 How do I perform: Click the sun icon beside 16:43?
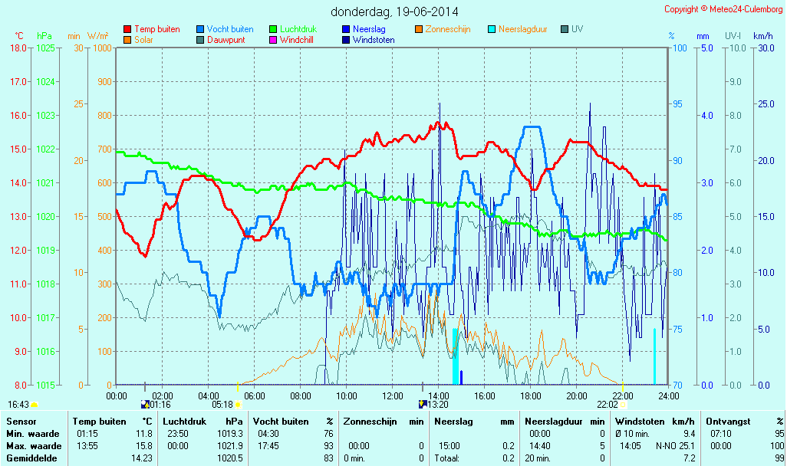[x=34, y=404]
